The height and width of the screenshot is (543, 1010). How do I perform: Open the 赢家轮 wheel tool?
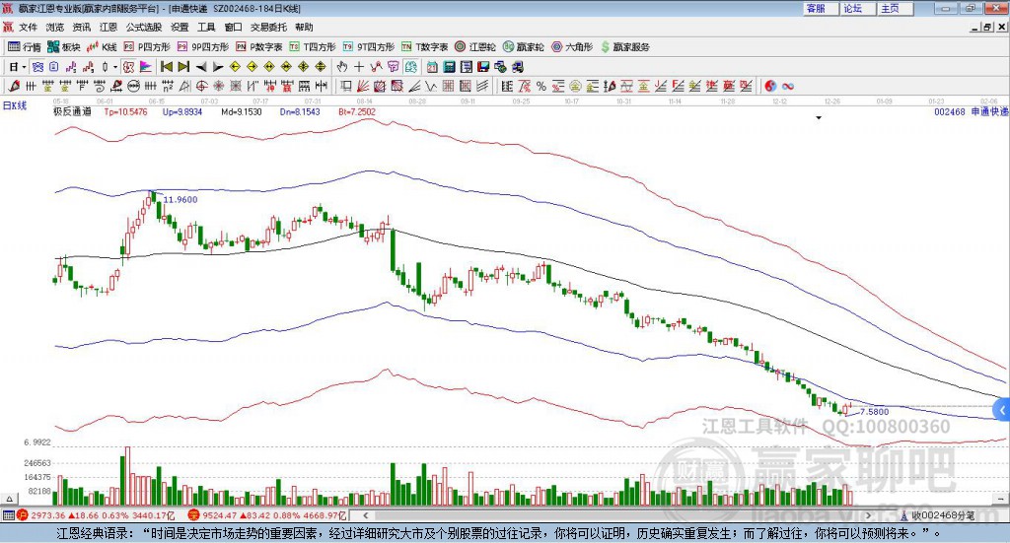(524, 47)
